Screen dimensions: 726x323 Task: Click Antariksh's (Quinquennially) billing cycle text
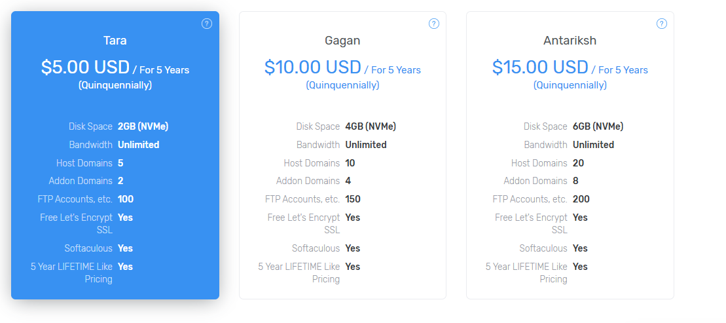point(570,85)
